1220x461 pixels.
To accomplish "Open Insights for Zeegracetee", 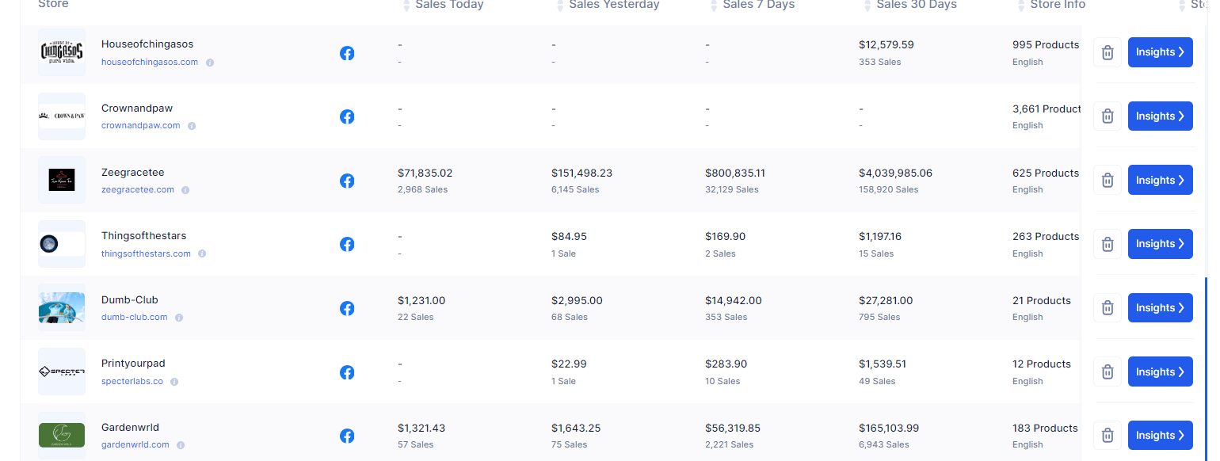I will tap(1160, 181).
